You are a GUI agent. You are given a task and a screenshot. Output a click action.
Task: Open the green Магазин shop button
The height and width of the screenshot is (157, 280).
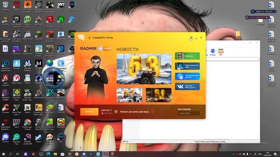point(187,56)
